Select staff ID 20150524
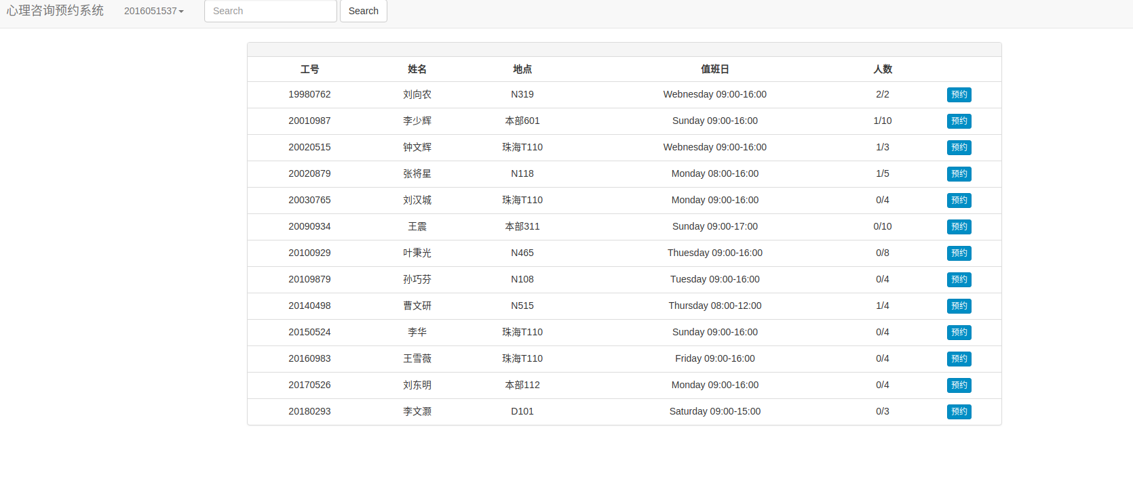Viewport: 1133px width, 504px height. (309, 332)
